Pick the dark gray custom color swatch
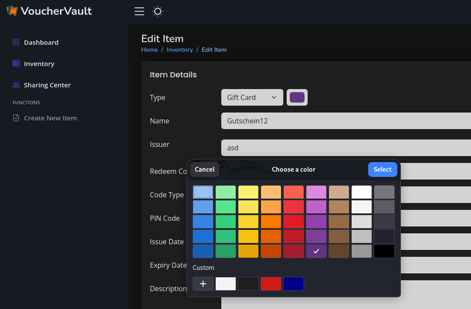 pyautogui.click(x=248, y=284)
